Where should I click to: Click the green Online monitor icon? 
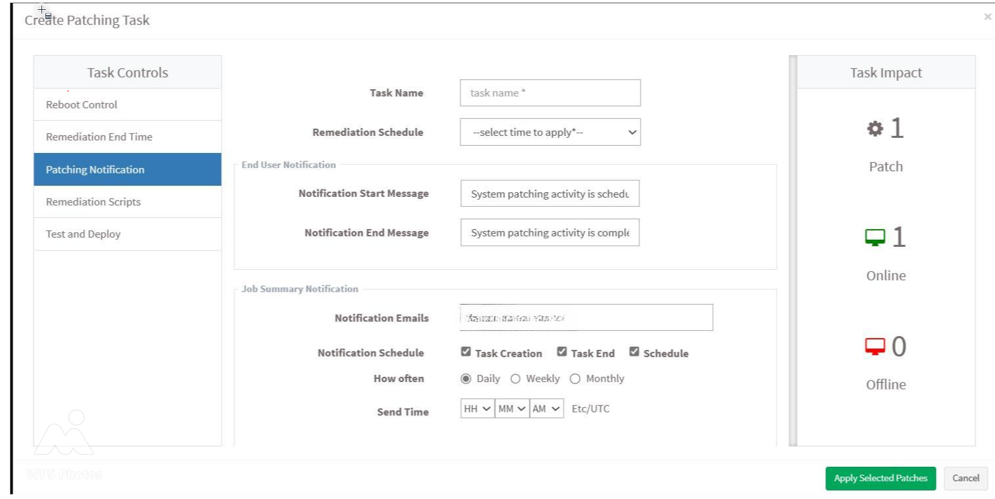click(x=875, y=238)
